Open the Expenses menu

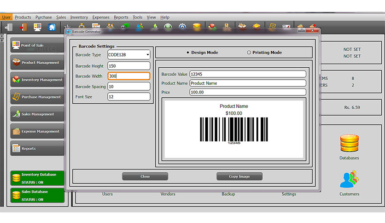101,17
